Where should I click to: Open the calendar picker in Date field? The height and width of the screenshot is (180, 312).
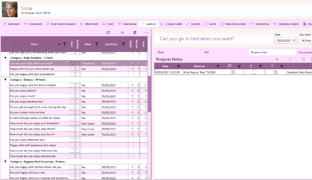294,40
